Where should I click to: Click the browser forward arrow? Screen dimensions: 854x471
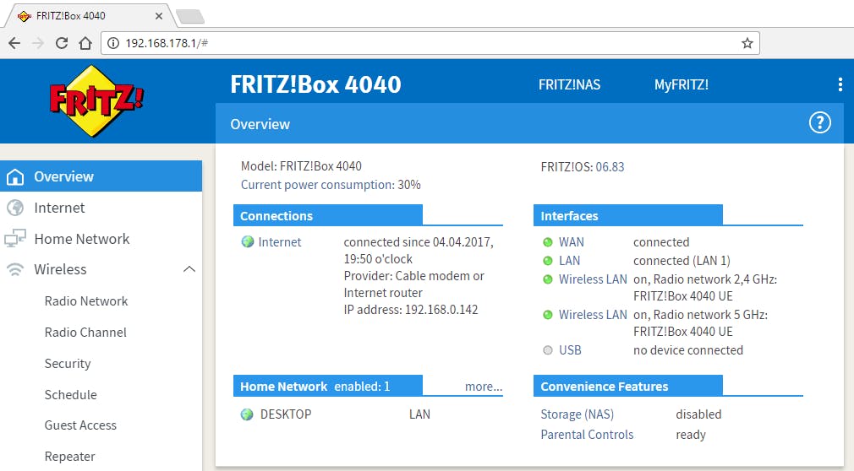point(37,43)
